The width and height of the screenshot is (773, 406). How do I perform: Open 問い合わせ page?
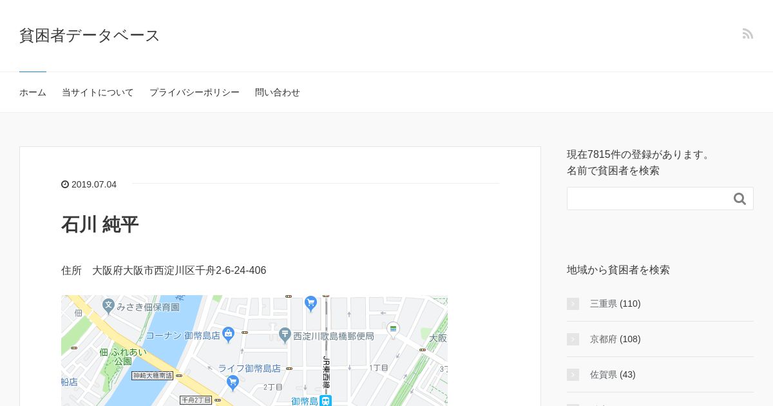click(x=278, y=92)
